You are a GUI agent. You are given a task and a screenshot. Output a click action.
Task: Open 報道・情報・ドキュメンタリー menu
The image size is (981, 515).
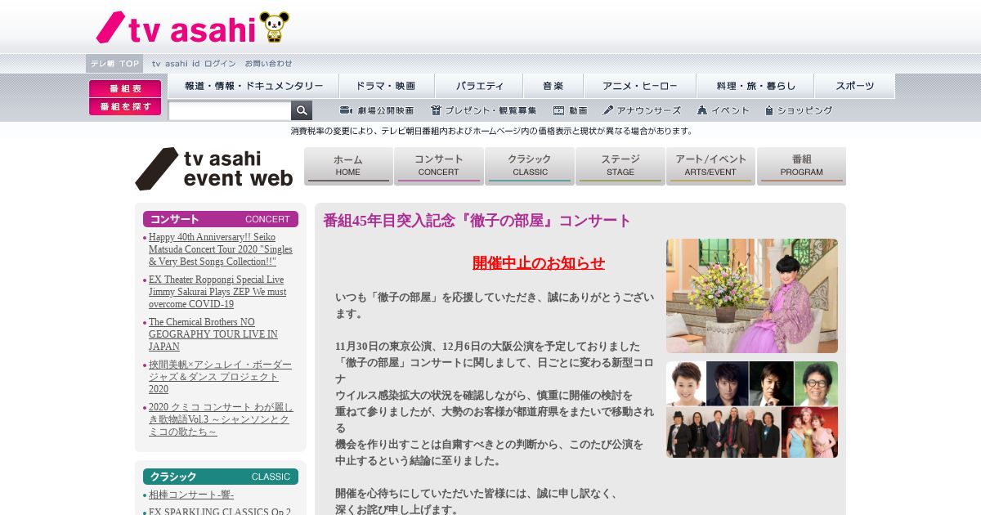point(253,86)
